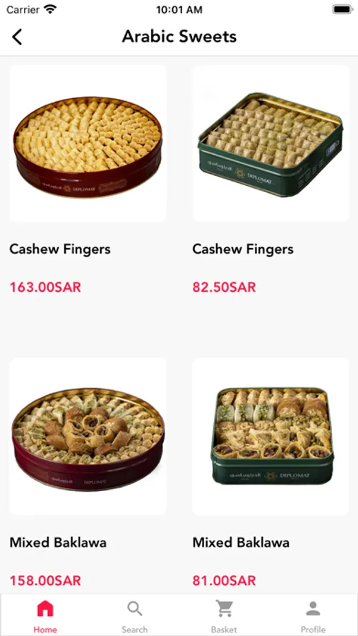Click the Mixed Baklawa title priced 158.00SAR
Image resolution: width=358 pixels, height=636 pixels.
(x=58, y=542)
